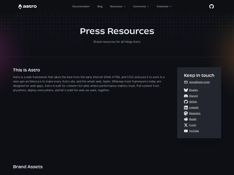This screenshot has width=234, height=175.
Task: Click the YouTube icon
Action: coord(186,131)
